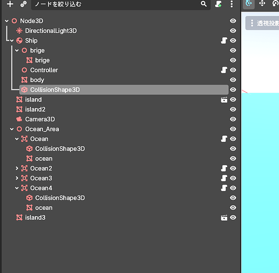The image size is (279, 273).
Task: Select the Ocean_Area node
Action: (42, 129)
